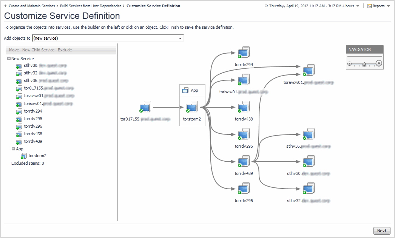
Task: Click the torstorm2 host icon inside App box
Action: pos(192,107)
